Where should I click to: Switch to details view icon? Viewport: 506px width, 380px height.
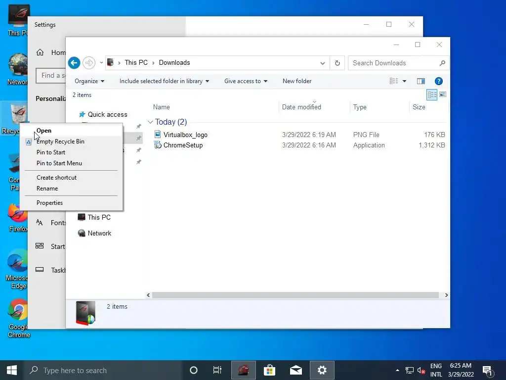point(432,95)
